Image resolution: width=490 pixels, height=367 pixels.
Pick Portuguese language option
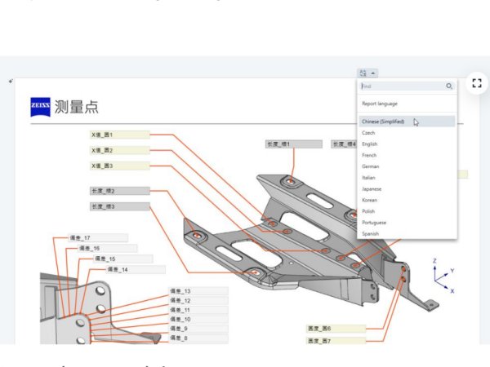point(374,222)
